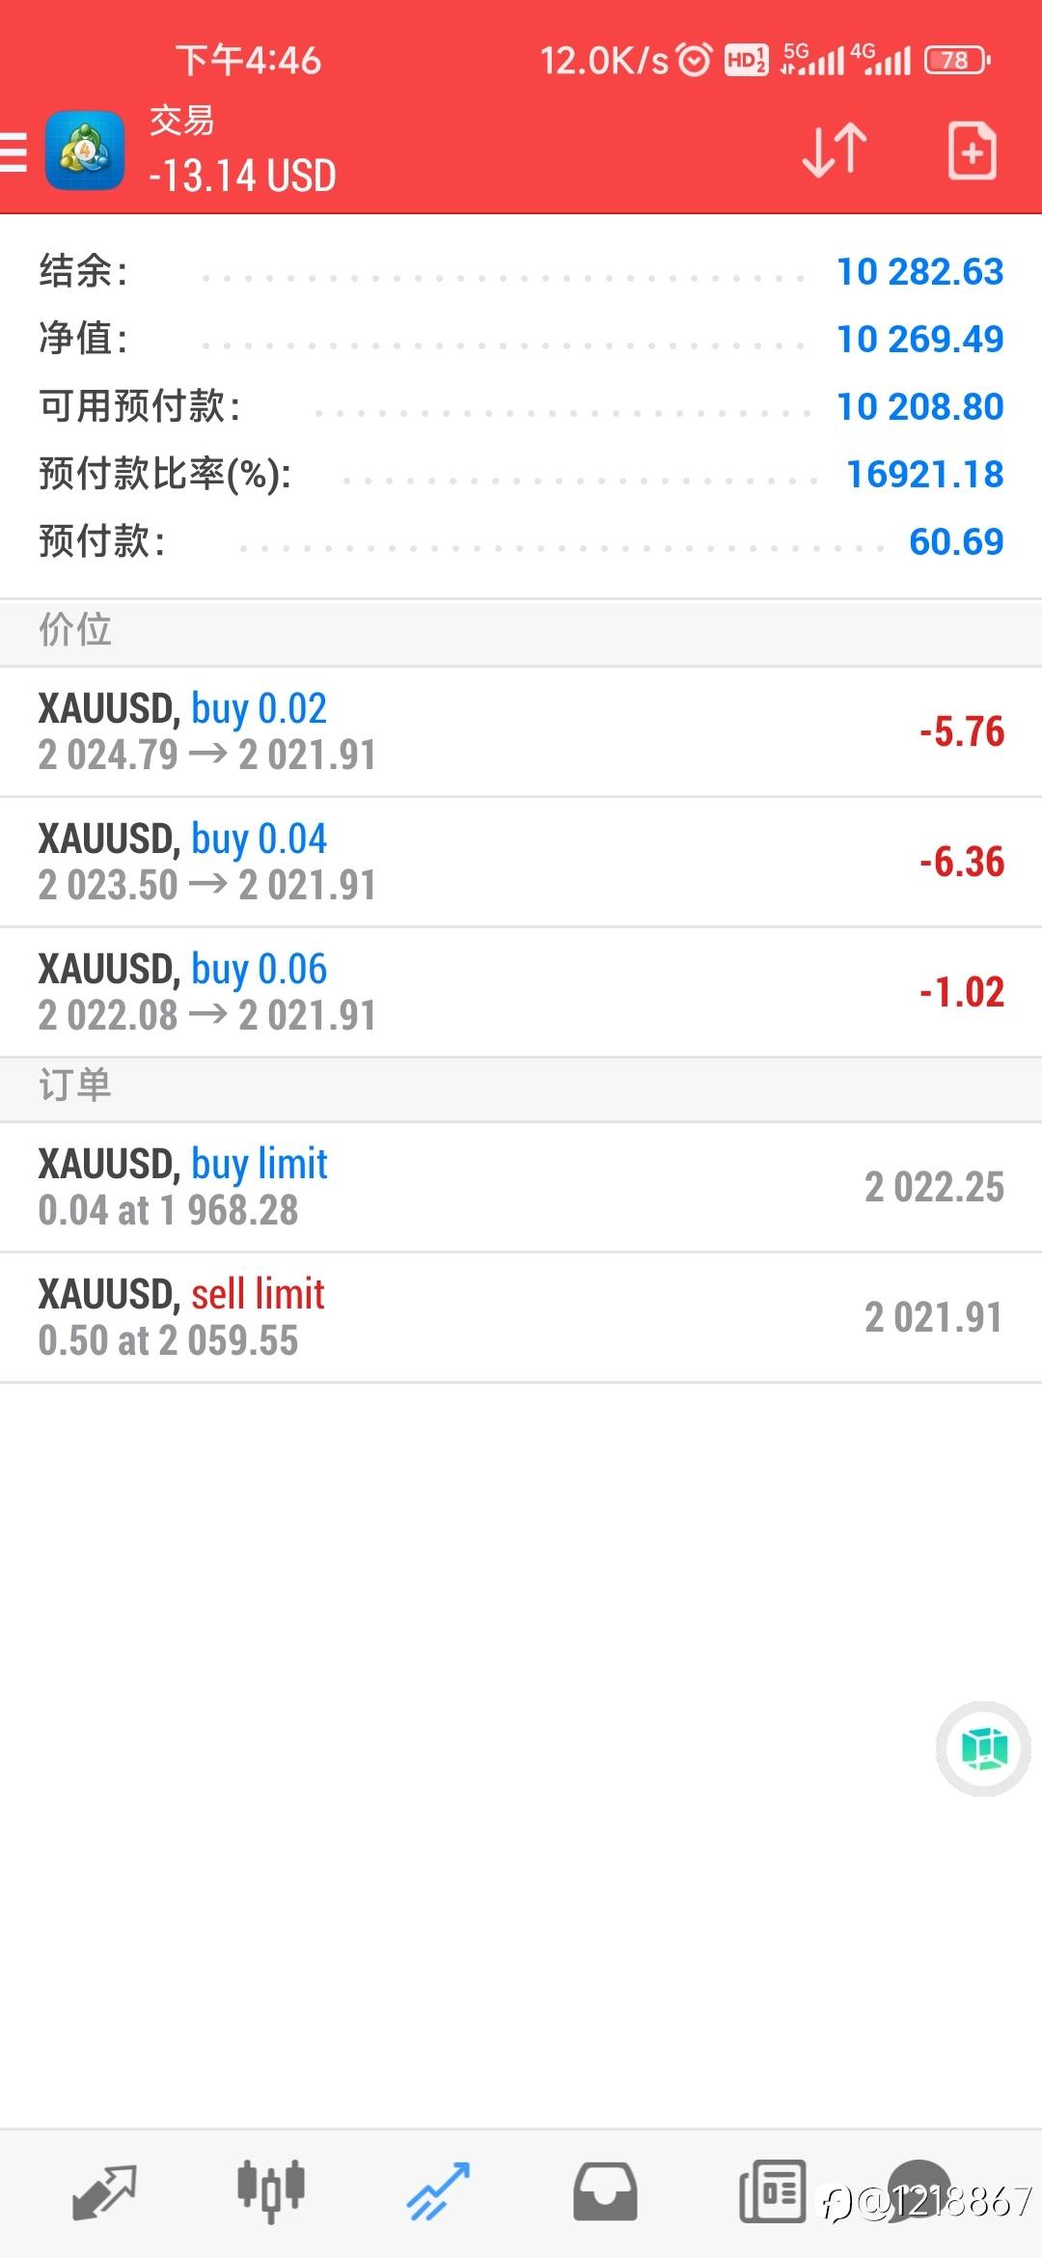Select the Trade tab trend icon

(438, 2190)
